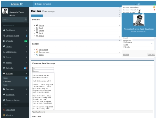
Task: Click 'You have 10 notifications' text
Action: pyautogui.click(x=132, y=10)
